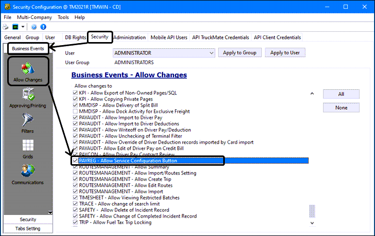Click the sidebar scroll-down arrow below Communications
This screenshot has height=236, width=375.
click(x=50, y=212)
